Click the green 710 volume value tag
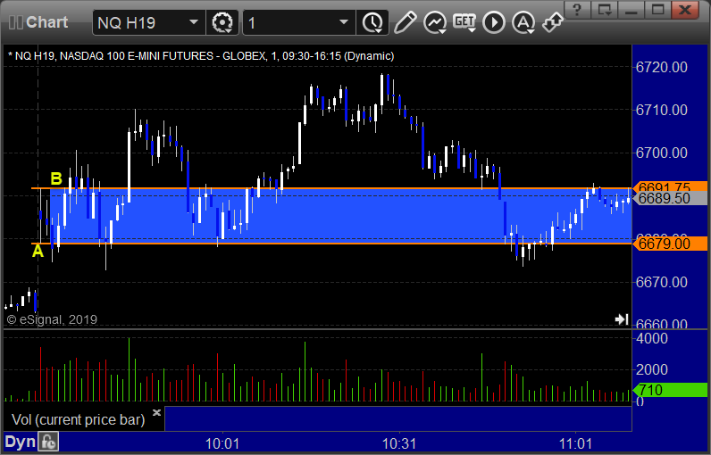This screenshot has height=455, width=711. pyautogui.click(x=670, y=390)
